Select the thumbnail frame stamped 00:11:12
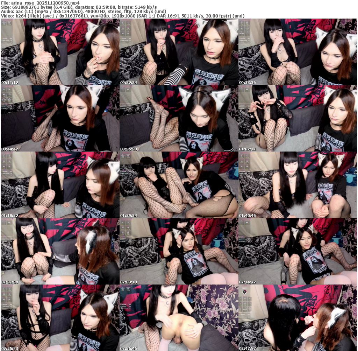The image size is (358, 351). click(x=60, y=52)
